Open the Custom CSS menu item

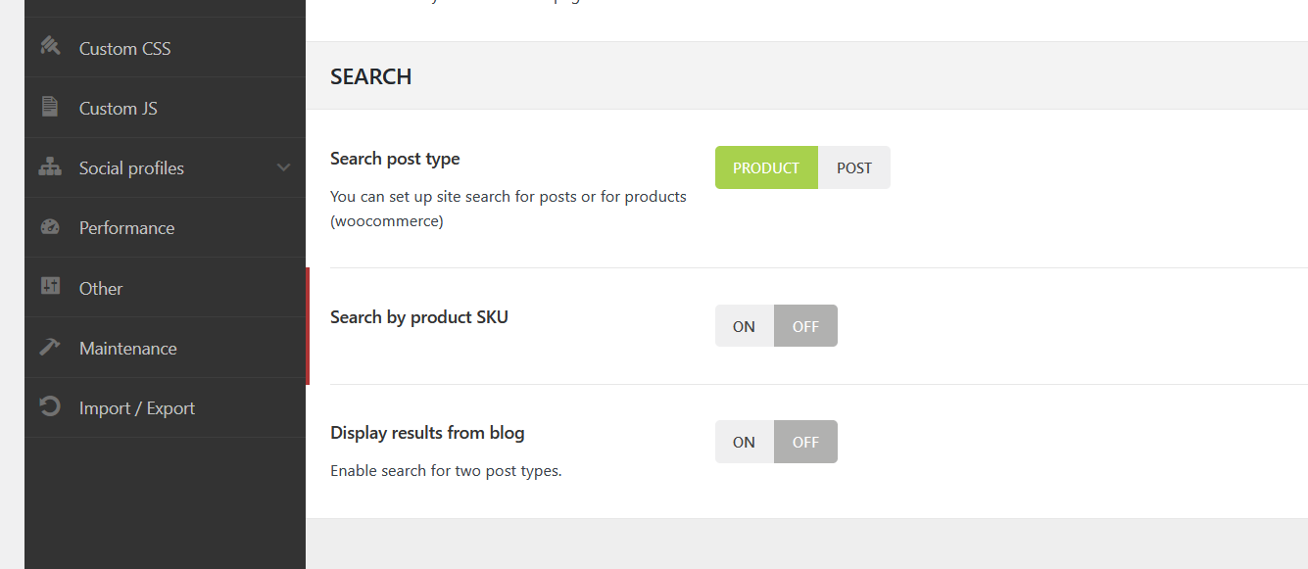point(124,48)
